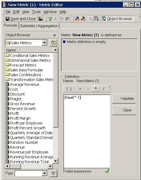This screenshot has width=141, height=180.
Task: Click the copy icon in toolbar
Action: 62,19
